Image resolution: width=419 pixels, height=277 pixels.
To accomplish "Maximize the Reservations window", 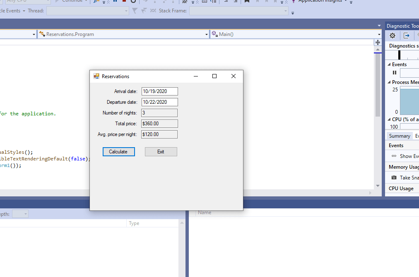I will click(214, 76).
